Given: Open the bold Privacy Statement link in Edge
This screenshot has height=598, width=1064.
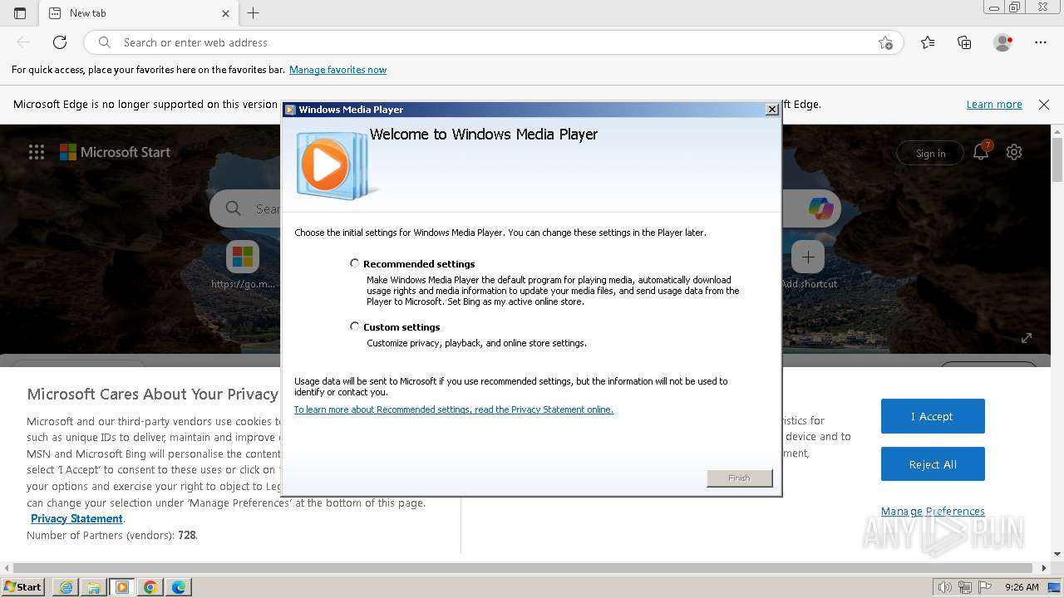Looking at the screenshot, I should (76, 518).
